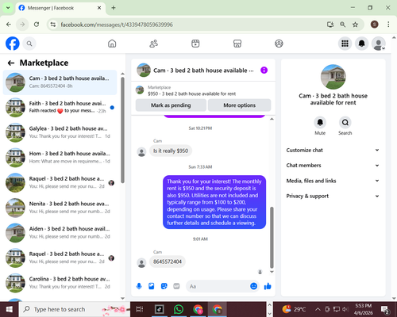Click the chat messages scrollbar thumb
This screenshot has width=397, height=317.
(x=272, y=237)
